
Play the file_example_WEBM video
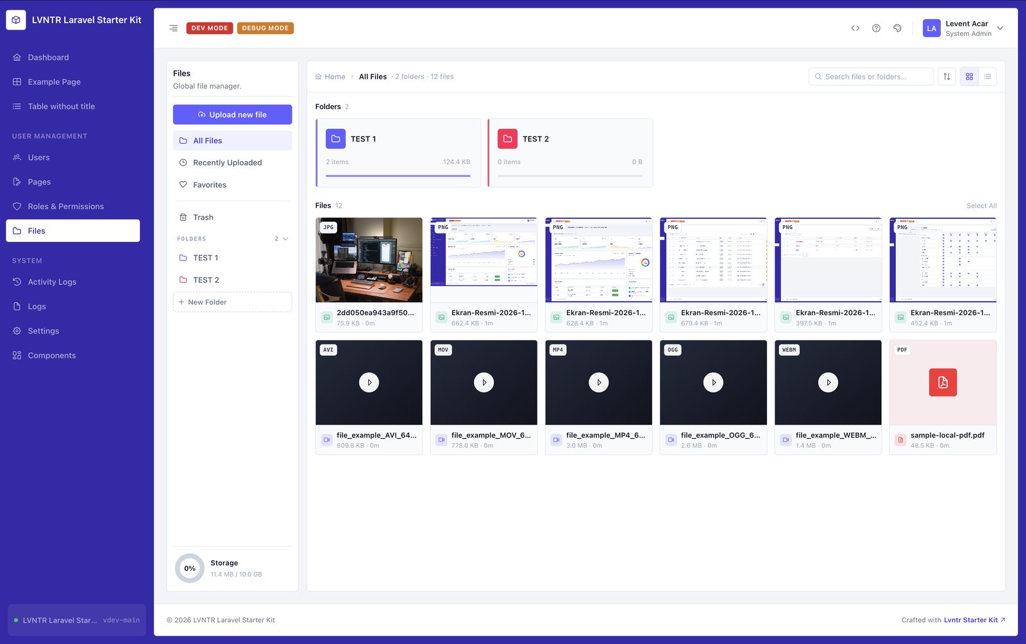828,382
